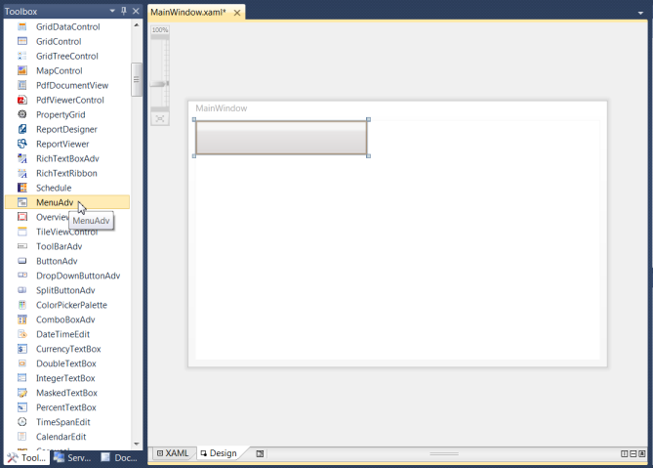Switch to vertical split view
The height and width of the screenshot is (468, 653).
(x=625, y=453)
